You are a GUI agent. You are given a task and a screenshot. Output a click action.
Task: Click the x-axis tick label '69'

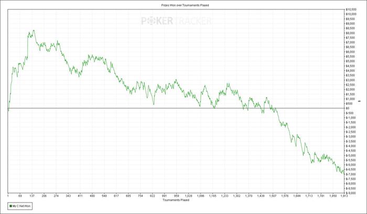tap(20, 196)
